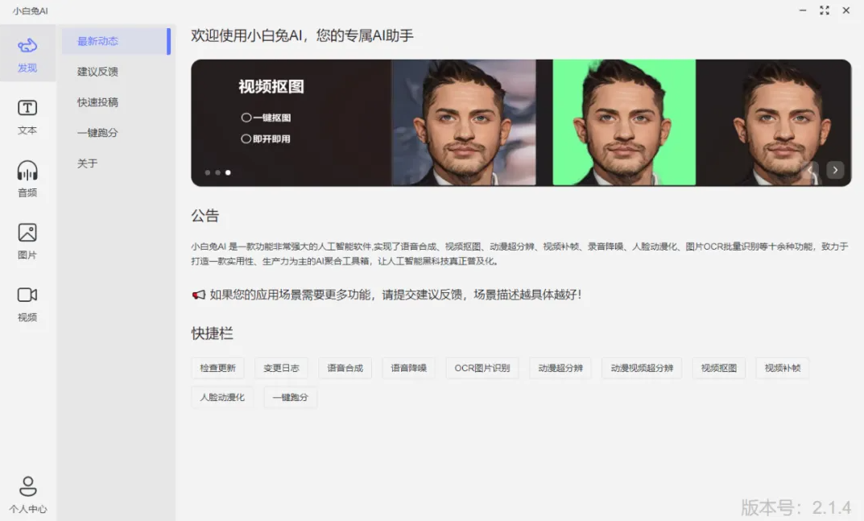864x521 pixels.
Task: Select the first carousel dot indicator
Action: (208, 172)
